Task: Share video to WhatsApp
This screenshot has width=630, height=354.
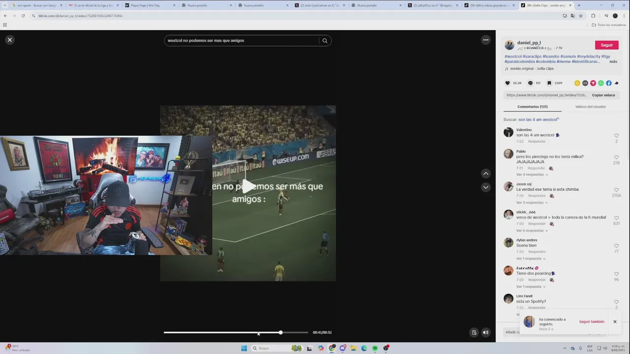Action: 601,83
